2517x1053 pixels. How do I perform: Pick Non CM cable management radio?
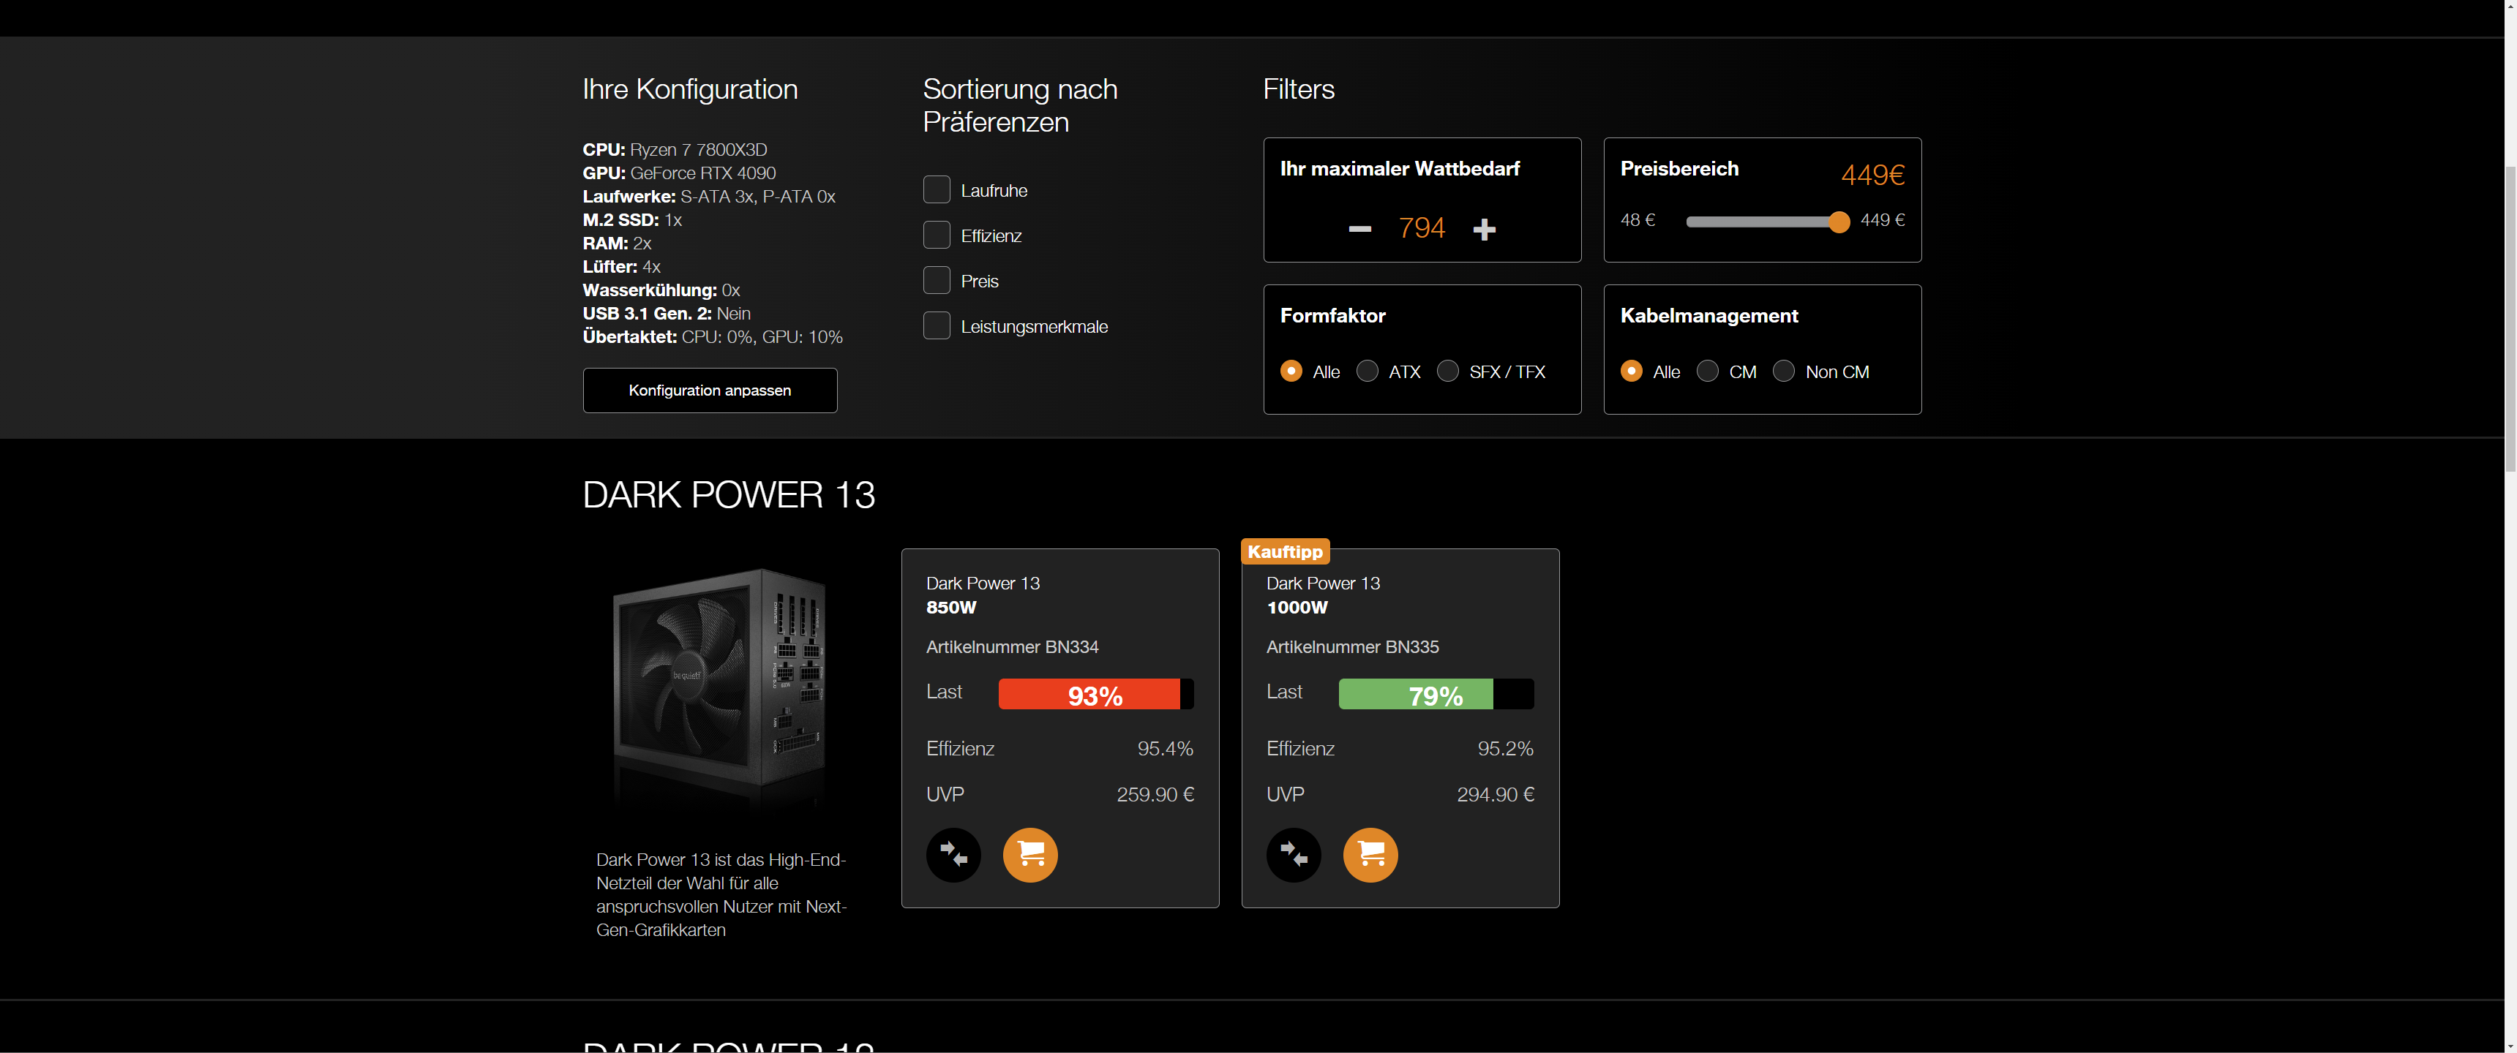point(1783,371)
